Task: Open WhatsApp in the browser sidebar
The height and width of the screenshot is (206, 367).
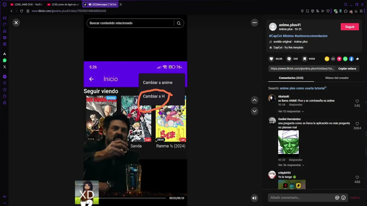Action: coord(5,60)
